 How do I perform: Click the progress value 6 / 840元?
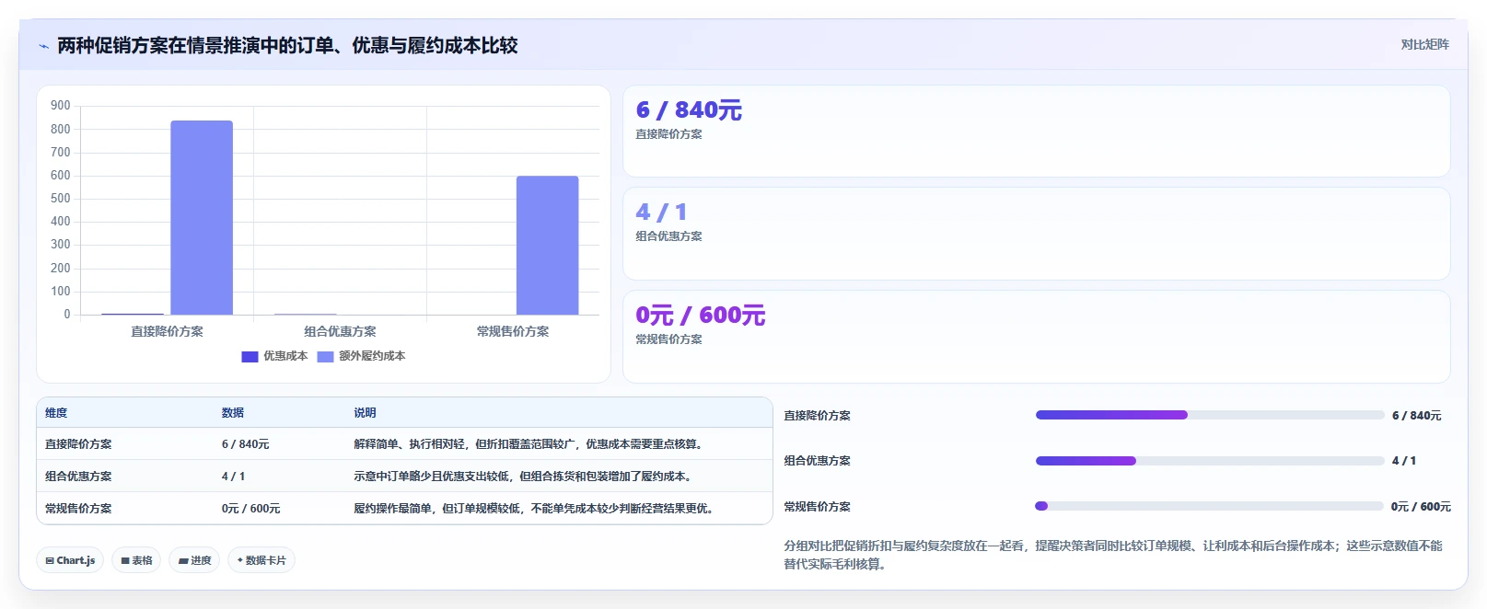1416,416
